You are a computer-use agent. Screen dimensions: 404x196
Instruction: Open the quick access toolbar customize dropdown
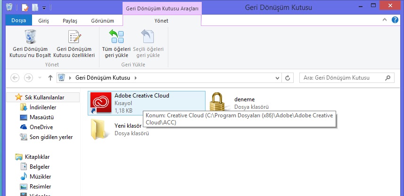pyautogui.click(x=44, y=8)
